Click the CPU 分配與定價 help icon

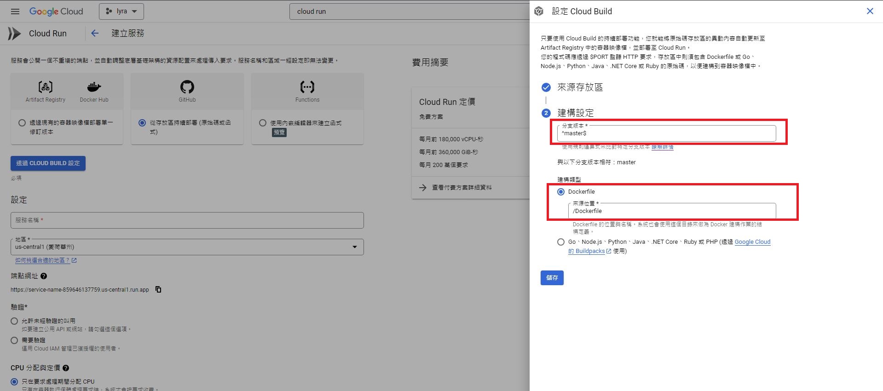coord(66,368)
